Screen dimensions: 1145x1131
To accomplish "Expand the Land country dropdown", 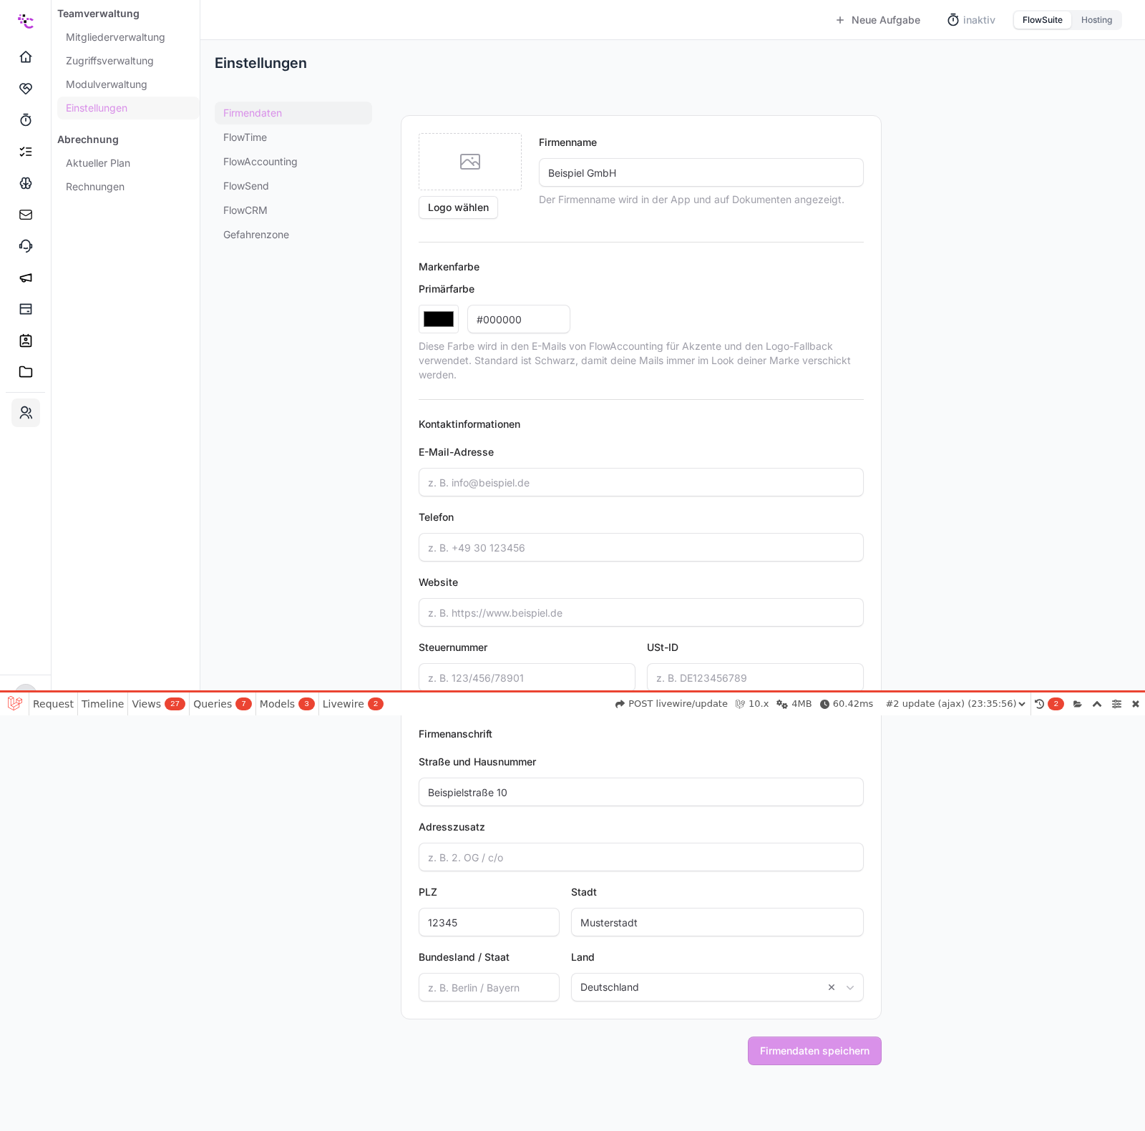I will coord(850,987).
